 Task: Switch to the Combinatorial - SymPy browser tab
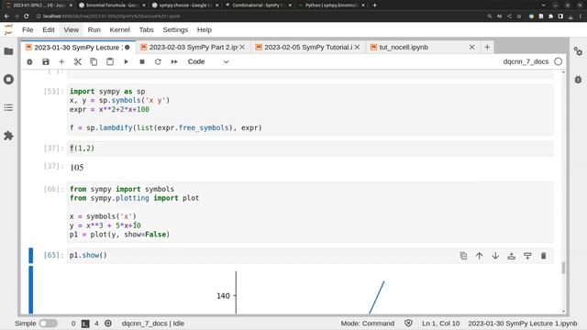pyautogui.click(x=259, y=5)
